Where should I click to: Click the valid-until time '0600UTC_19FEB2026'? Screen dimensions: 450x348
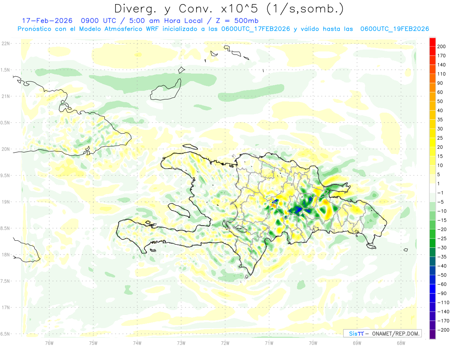(394, 29)
